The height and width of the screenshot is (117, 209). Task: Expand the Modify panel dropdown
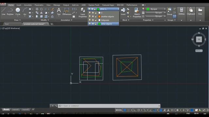point(45,20)
